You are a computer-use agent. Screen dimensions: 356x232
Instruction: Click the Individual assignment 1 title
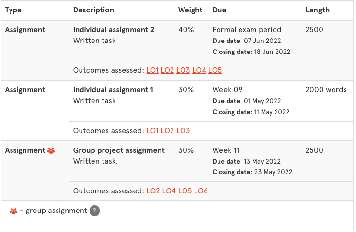[113, 90]
